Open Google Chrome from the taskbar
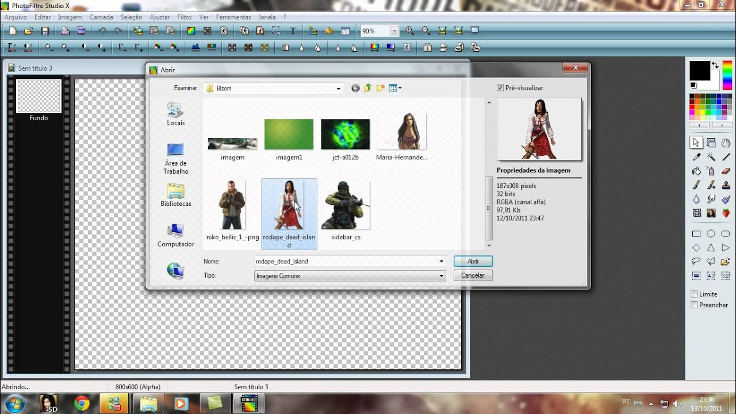Viewport: 736px width, 414px height. [x=82, y=404]
